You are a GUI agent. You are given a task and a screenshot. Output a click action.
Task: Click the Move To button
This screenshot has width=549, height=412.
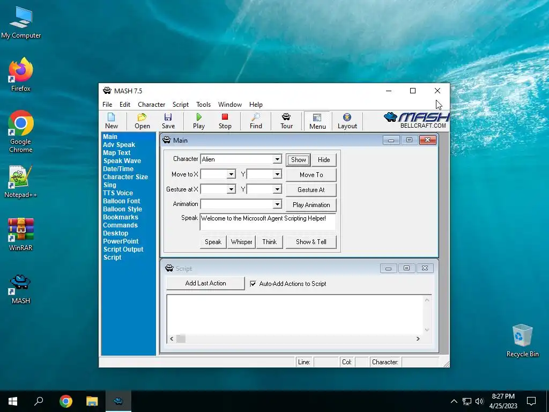311,175
